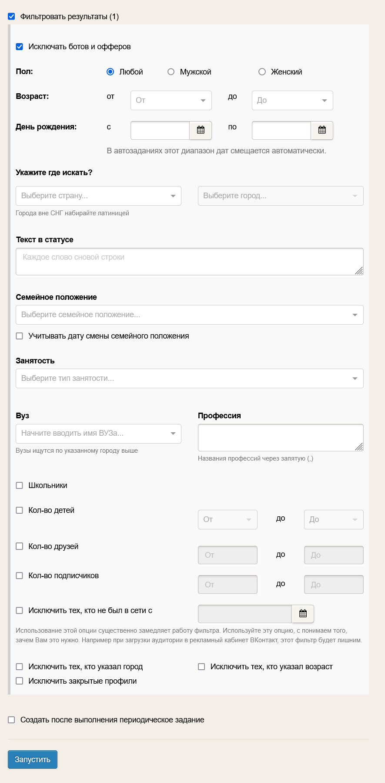
Task: Expand the "Выберите тип занятости" dropdown
Action: pyautogui.click(x=189, y=378)
